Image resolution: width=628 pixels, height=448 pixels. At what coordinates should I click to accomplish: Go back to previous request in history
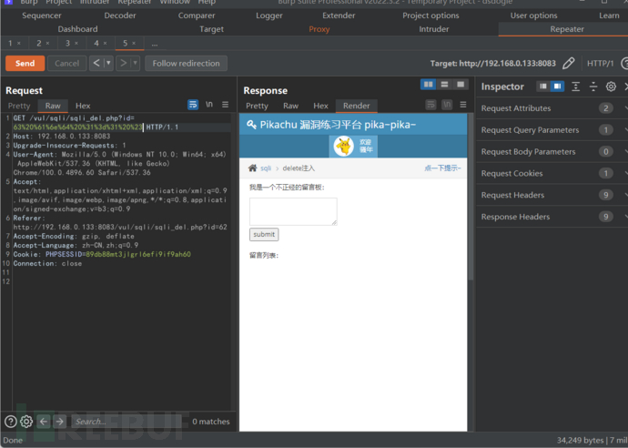(96, 64)
